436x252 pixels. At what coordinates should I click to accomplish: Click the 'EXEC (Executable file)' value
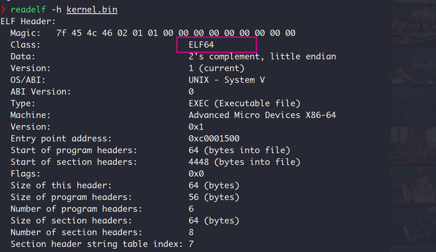244,103
